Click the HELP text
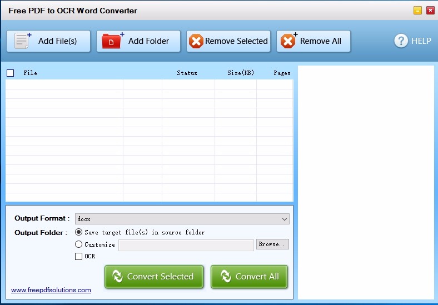The image size is (438, 305). (421, 41)
